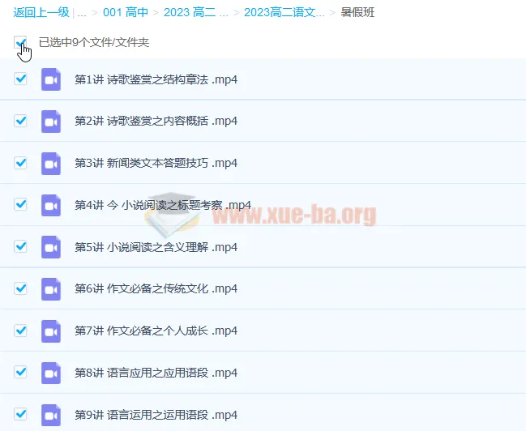Click the 已选中9个文件/文件夹 text
Viewport: 526px width, 431px height.
[94, 43]
